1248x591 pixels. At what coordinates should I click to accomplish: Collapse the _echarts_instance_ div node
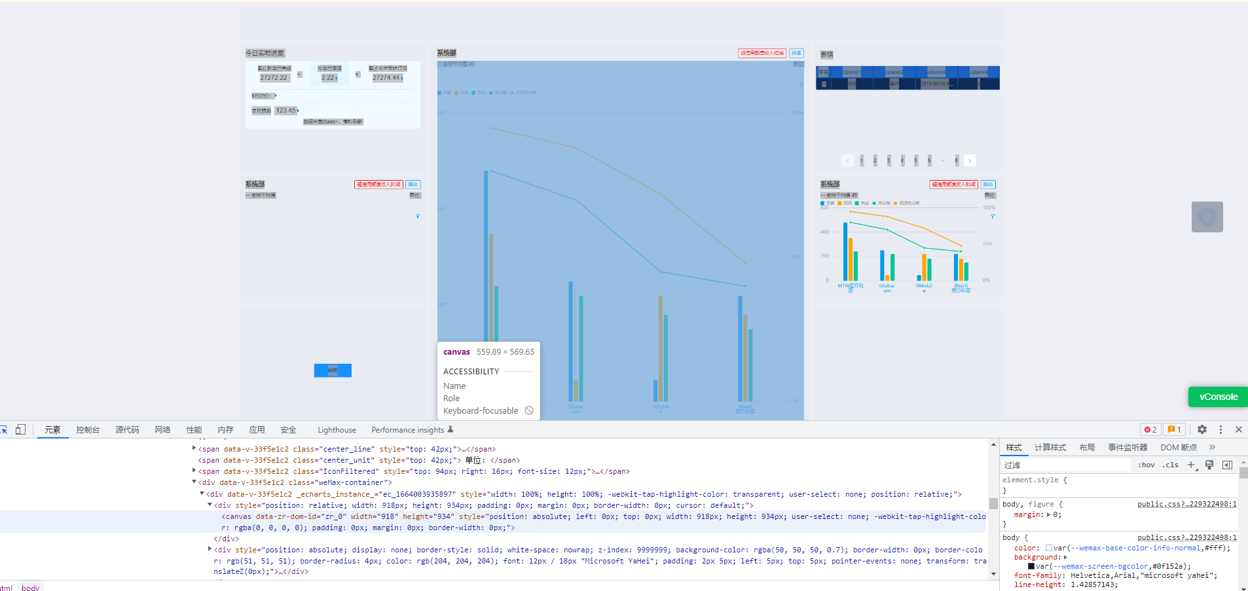tap(202, 493)
